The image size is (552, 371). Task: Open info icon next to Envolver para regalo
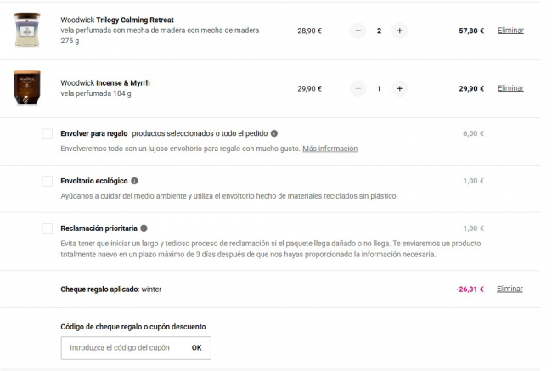(x=274, y=133)
